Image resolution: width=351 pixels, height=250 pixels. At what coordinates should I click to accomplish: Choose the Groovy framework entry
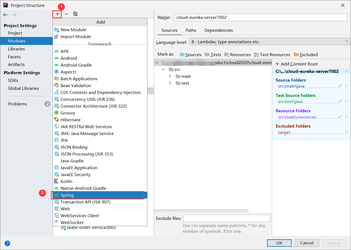click(100, 113)
